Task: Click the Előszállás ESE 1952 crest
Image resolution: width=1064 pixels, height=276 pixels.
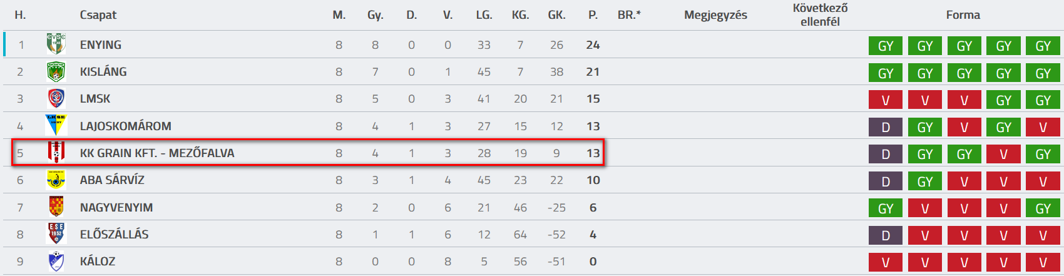Action: tap(56, 234)
